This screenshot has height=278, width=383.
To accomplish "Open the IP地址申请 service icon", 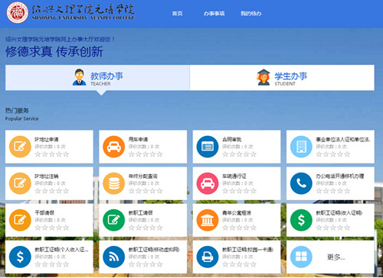I will [20, 147].
